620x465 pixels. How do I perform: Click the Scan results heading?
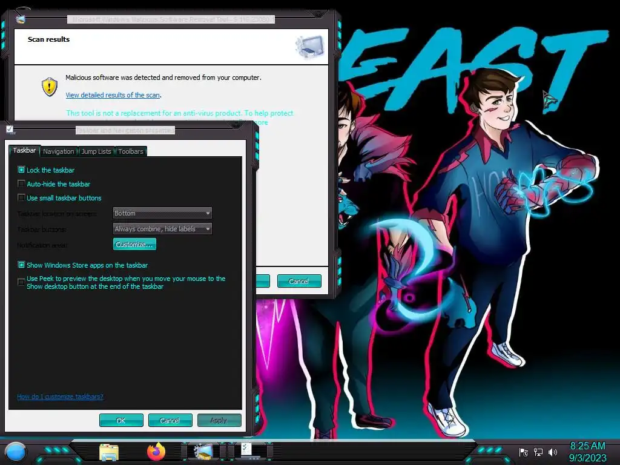(x=48, y=39)
